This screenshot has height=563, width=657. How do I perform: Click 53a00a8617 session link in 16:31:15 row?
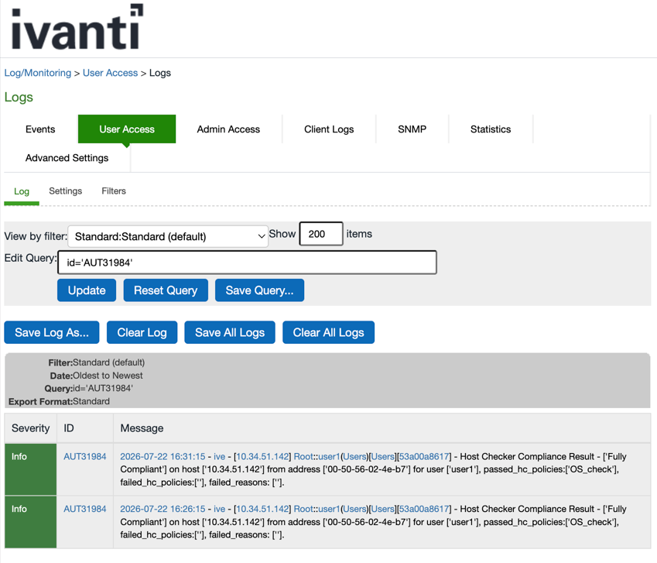coord(424,457)
